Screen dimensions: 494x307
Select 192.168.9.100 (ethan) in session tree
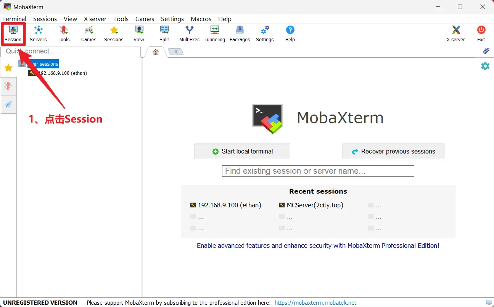pyautogui.click(x=58, y=73)
